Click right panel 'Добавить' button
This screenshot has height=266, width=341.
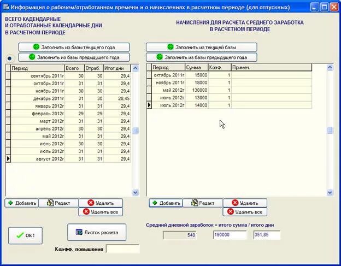tap(166, 203)
